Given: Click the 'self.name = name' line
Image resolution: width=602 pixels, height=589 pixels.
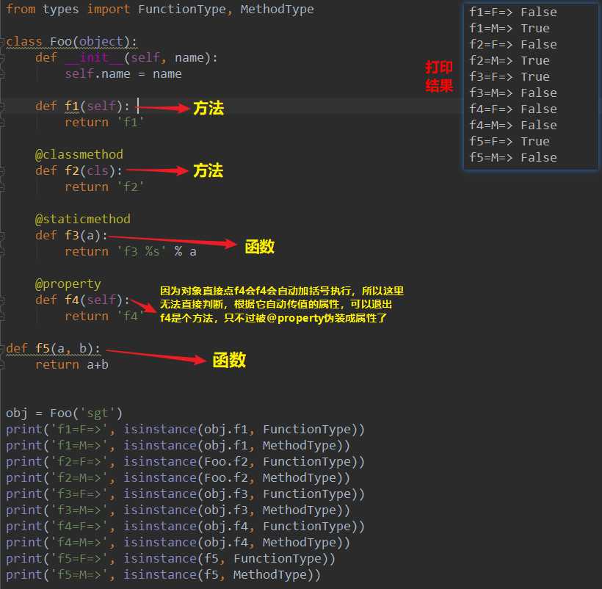Looking at the screenshot, I should coord(123,73).
